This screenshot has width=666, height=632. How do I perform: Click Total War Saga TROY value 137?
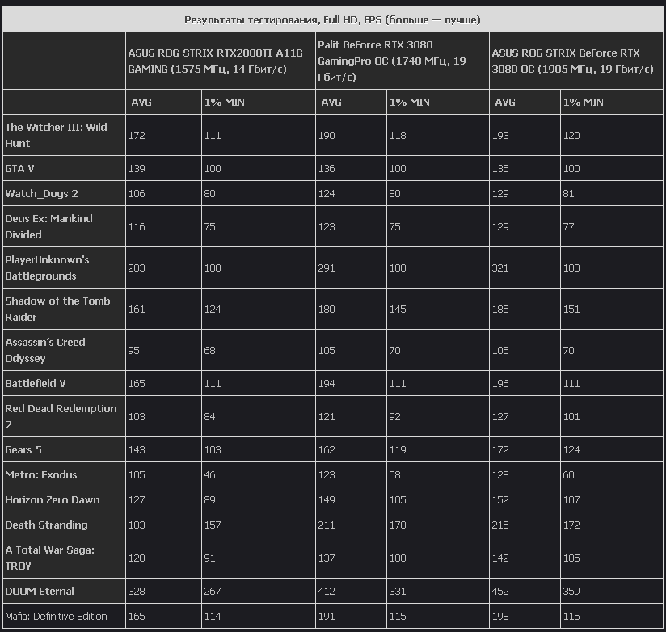coord(327,558)
